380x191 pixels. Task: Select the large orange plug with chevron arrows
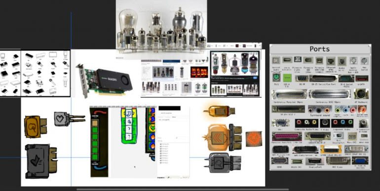pos(223,137)
